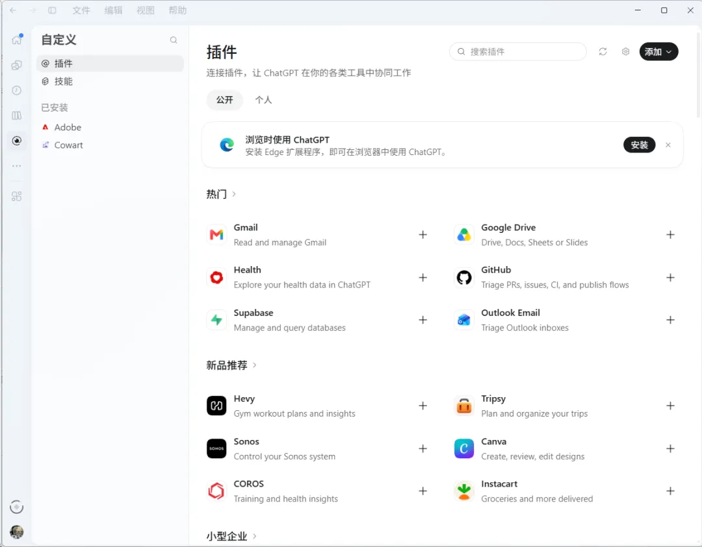Open the 文件 menu
Screen dimensions: 702x547
[81, 10]
